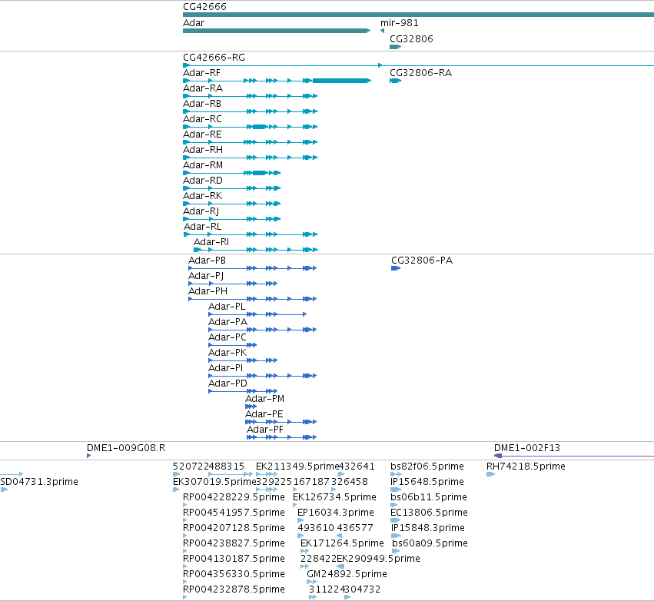
Task: Click the Adar-PH protein label
Action: tap(208, 291)
